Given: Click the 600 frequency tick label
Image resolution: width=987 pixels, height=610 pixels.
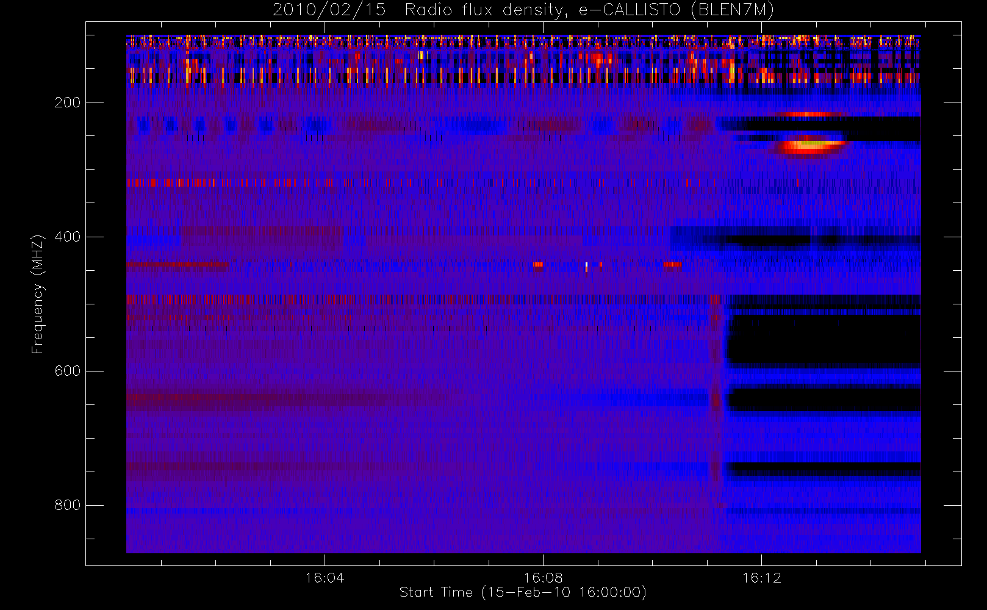Looking at the screenshot, I should point(67,371).
